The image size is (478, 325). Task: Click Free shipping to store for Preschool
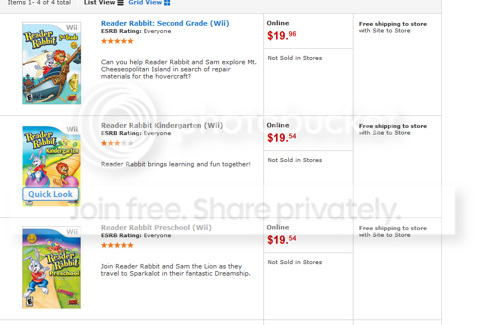(392, 228)
